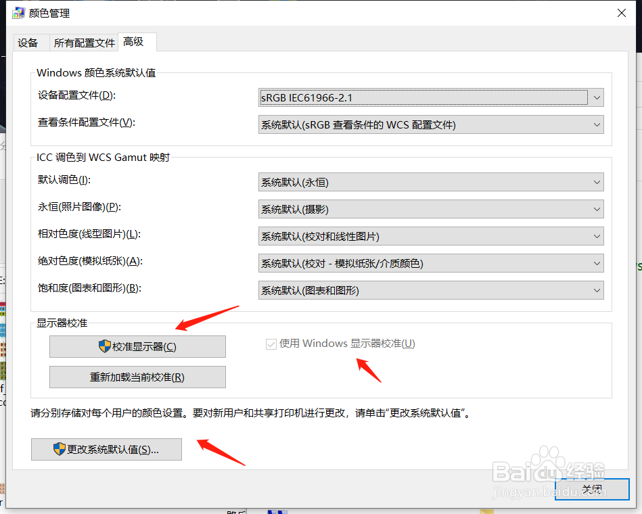
Task: Click shield icon on 校准显示器 button
Action: point(105,346)
